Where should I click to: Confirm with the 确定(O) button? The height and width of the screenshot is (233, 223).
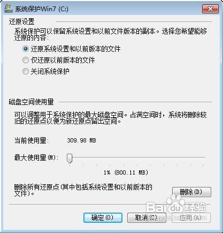point(103,217)
